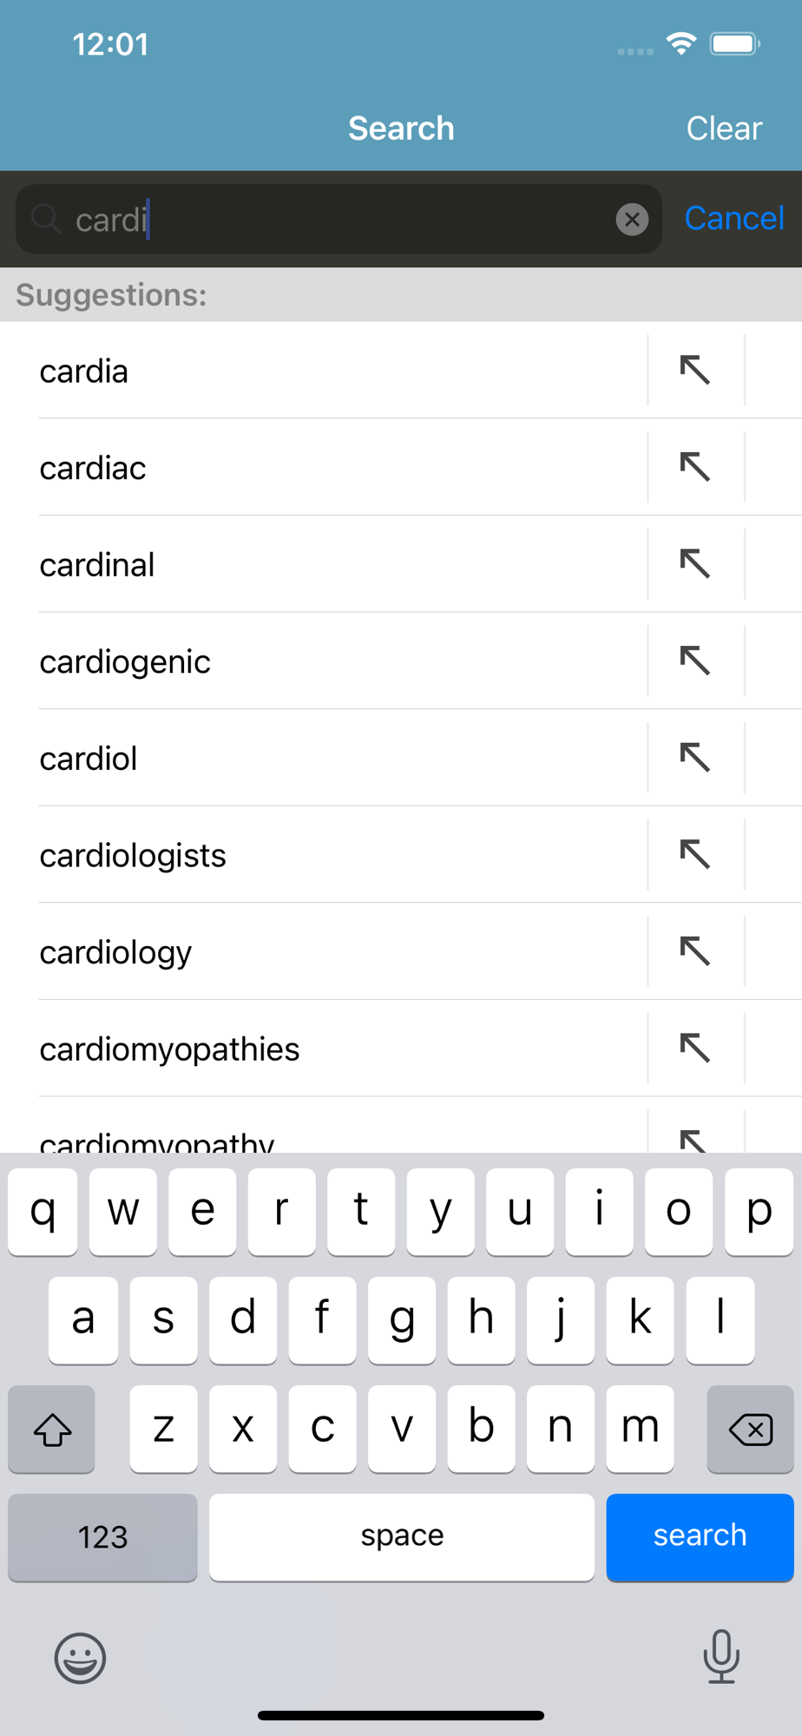Open the emoji keyboard
Image resolution: width=802 pixels, height=1736 pixels.
pos(80,1658)
